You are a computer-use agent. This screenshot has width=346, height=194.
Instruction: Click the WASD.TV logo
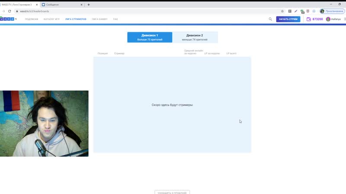click(x=8, y=19)
